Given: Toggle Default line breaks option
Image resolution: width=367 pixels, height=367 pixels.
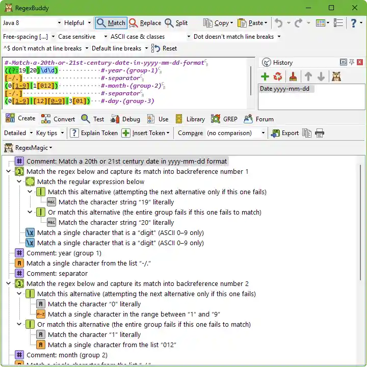Looking at the screenshot, I should (x=120, y=48).
